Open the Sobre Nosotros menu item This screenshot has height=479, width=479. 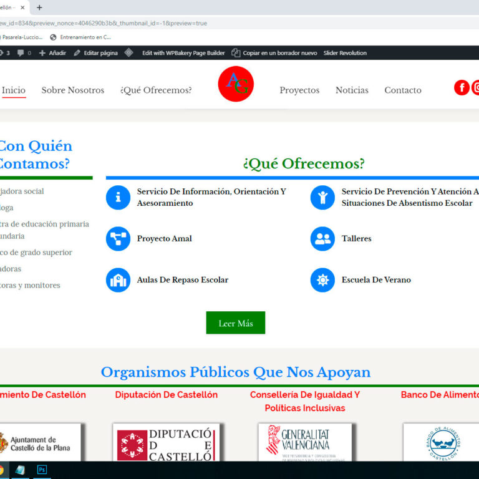73,90
